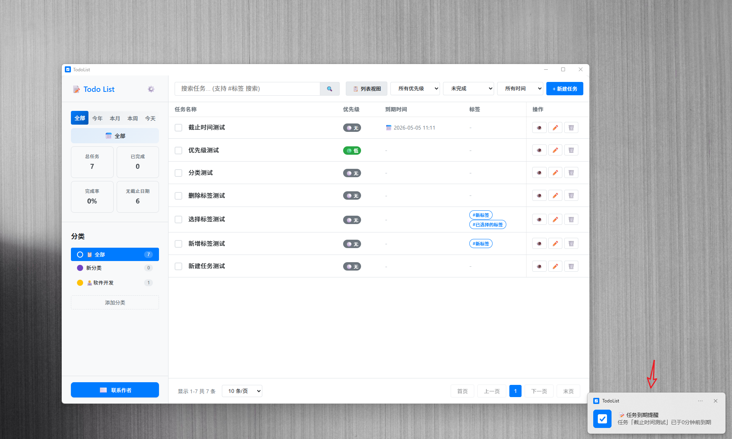Check the 优先级测试 task checkbox
732x439 pixels.
click(178, 151)
